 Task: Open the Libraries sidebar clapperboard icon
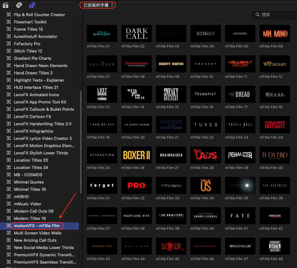(5, 5)
